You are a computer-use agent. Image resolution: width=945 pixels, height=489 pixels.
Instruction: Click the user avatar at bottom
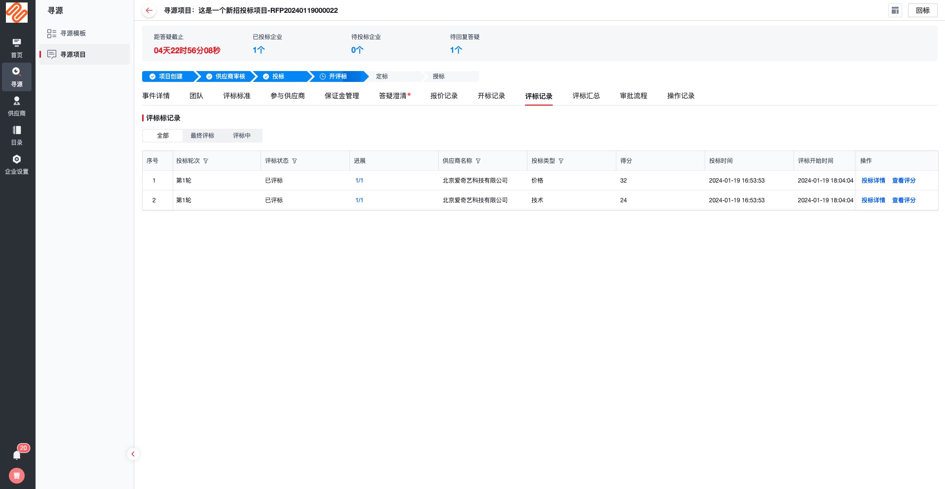tap(17, 476)
